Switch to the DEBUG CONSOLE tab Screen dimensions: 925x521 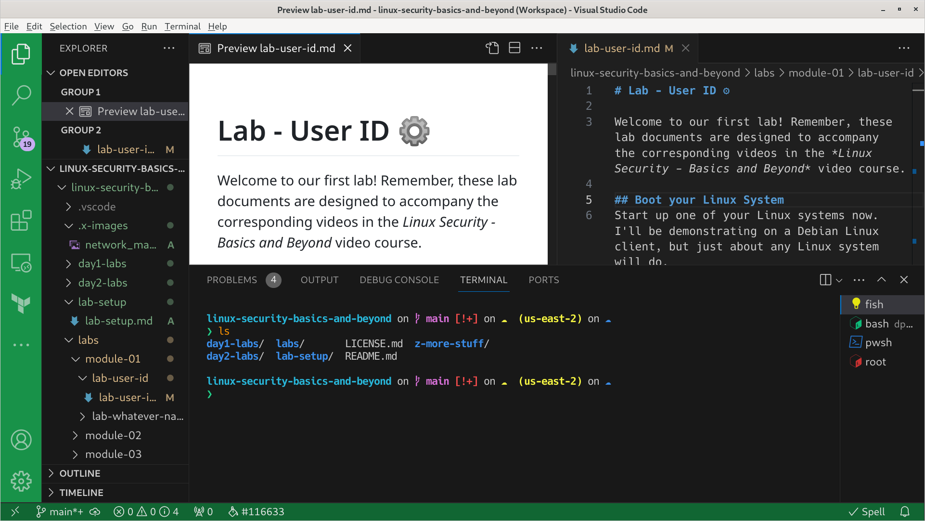click(x=399, y=280)
